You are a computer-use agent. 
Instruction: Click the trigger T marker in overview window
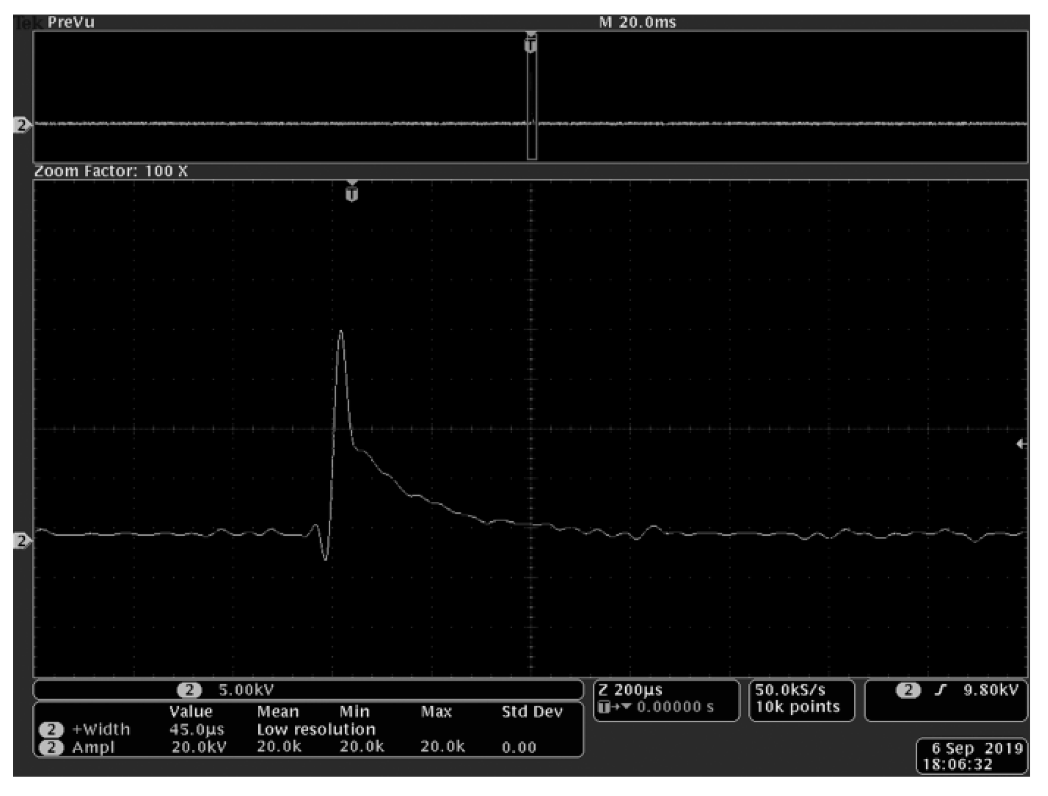[x=530, y=45]
